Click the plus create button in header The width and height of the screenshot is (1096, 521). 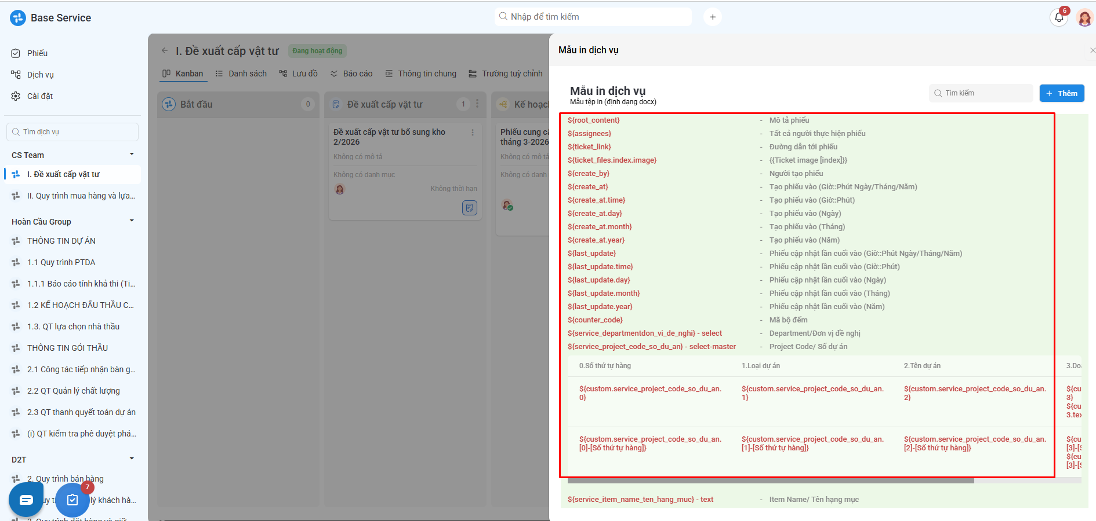click(x=713, y=17)
